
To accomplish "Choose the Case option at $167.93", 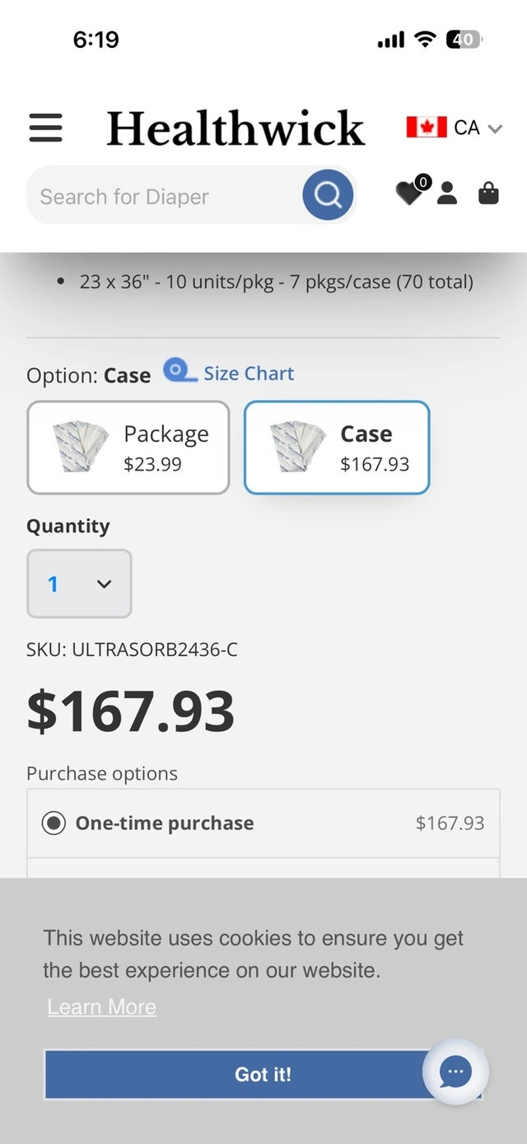I will 337,448.
